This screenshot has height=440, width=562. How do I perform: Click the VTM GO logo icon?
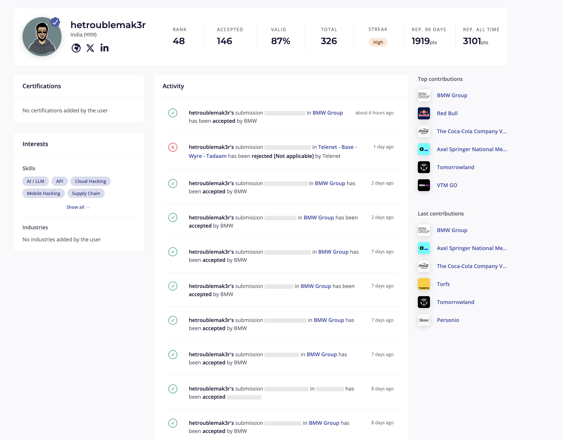(x=424, y=185)
